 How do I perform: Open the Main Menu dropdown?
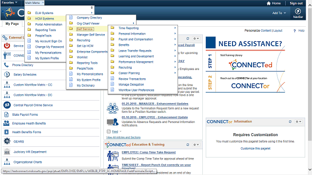[34, 3]
